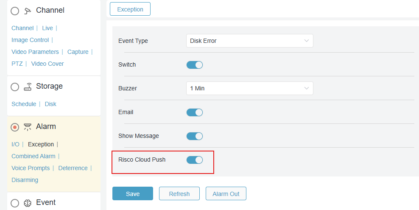
Task: Disable Risco Cloud Push toggle
Action: 195,160
